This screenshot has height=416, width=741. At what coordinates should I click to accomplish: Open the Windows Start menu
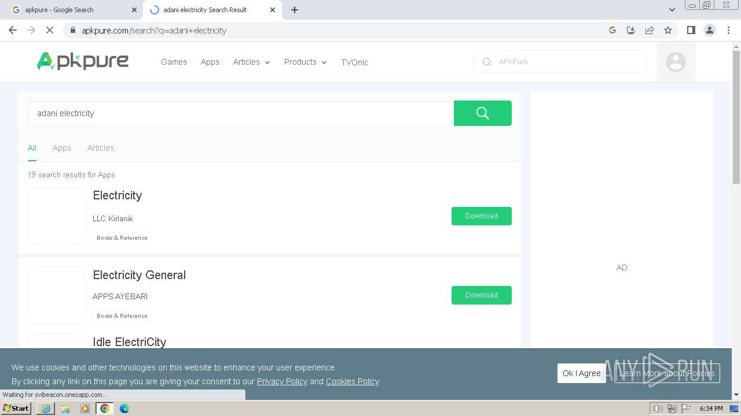pos(16,408)
